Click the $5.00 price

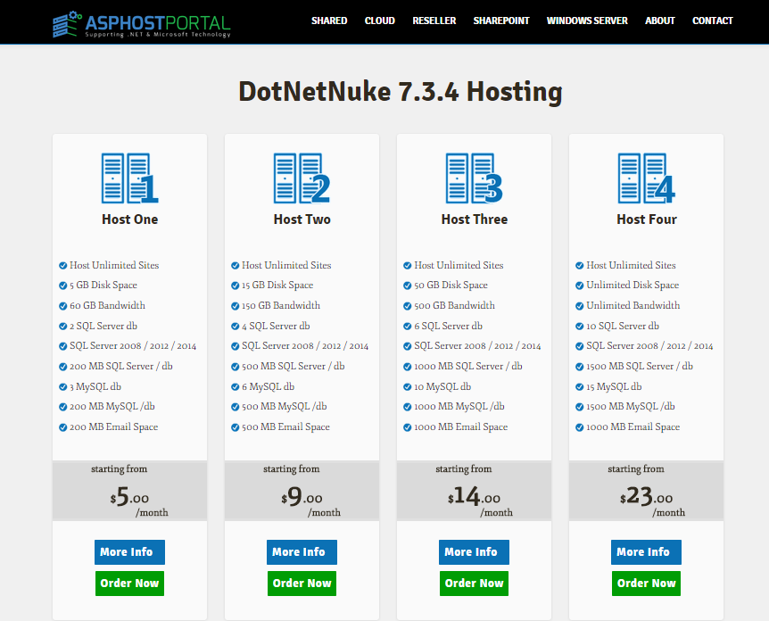(x=129, y=496)
